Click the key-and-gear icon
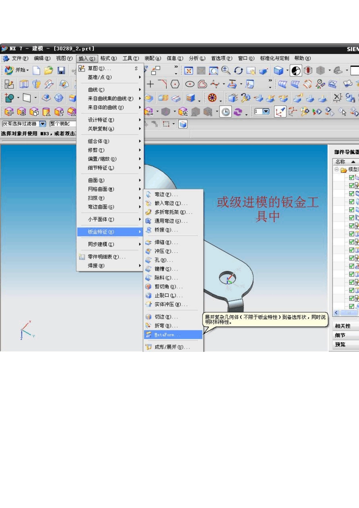 (x=246, y=98)
